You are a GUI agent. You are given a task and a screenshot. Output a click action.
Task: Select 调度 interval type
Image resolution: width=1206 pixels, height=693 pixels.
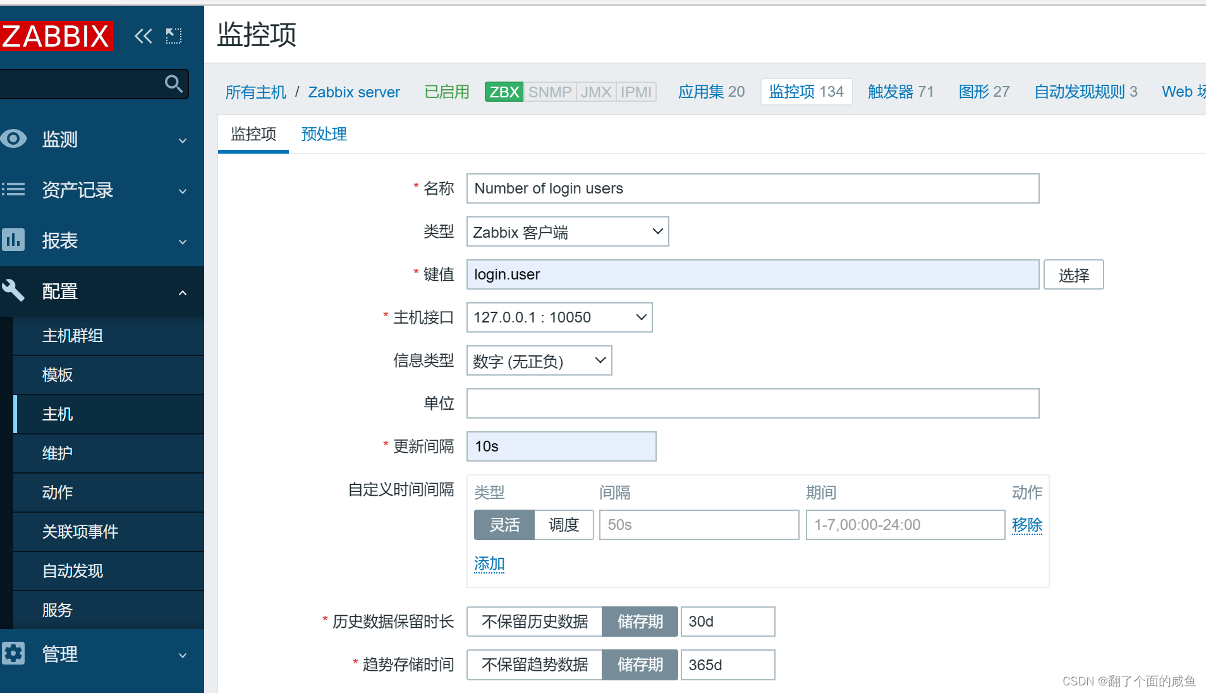pyautogui.click(x=564, y=525)
